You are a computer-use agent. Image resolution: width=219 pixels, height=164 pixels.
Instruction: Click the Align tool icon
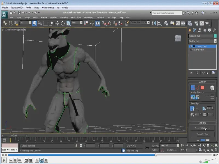pos(159,23)
